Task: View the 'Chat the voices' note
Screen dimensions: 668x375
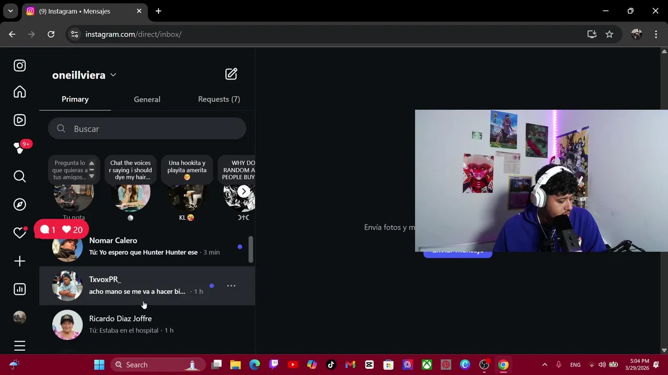Action: [130, 170]
